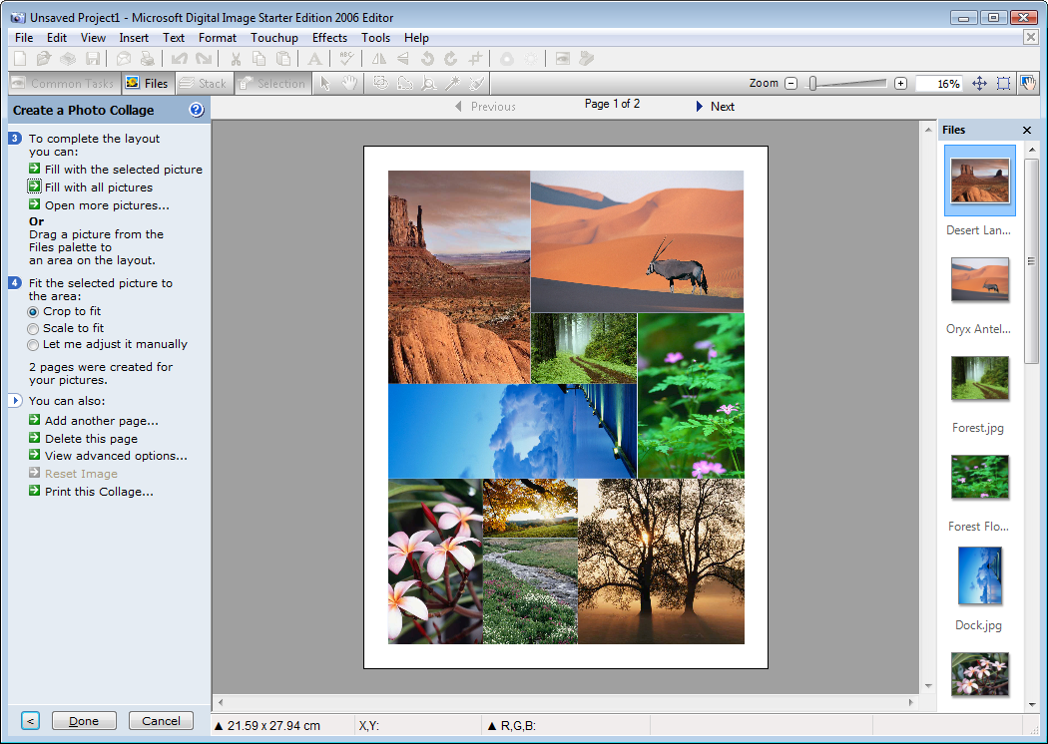Click the back arrow button beside Done
Screen dimensions: 1048x744
30,721
